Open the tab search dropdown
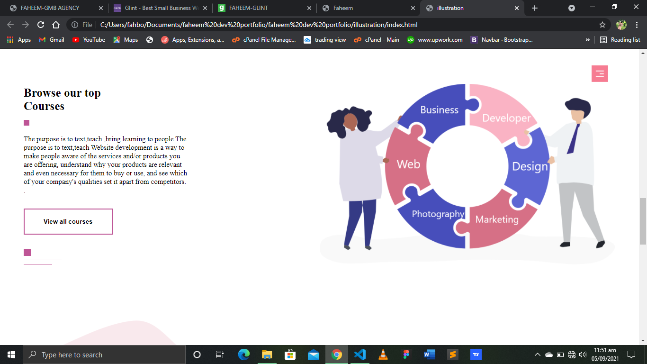The width and height of the screenshot is (647, 364). [572, 8]
